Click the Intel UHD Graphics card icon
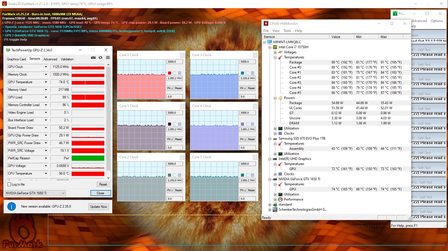Image resolution: width=448 pixels, height=251 pixels. [x=275, y=159]
